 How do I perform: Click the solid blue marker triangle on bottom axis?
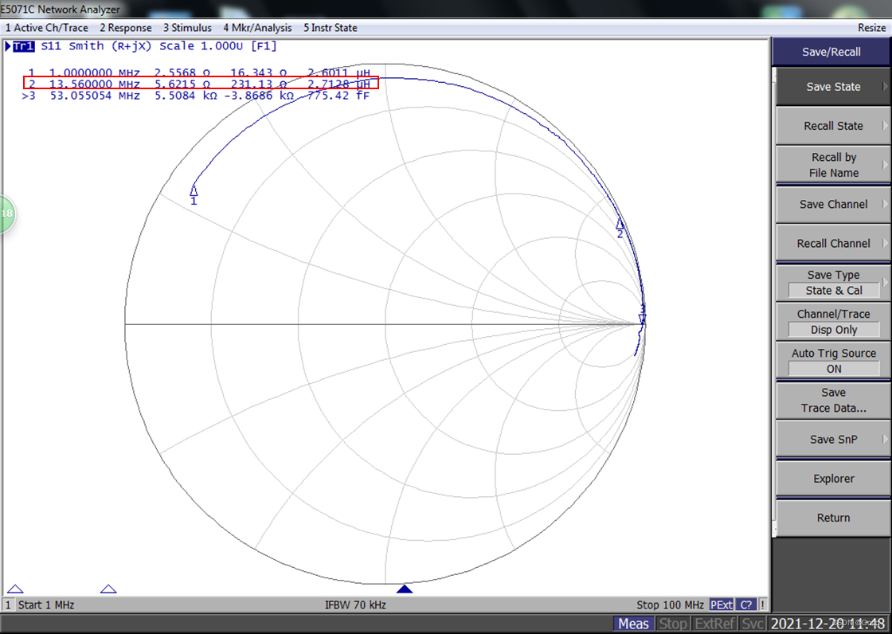(x=405, y=589)
